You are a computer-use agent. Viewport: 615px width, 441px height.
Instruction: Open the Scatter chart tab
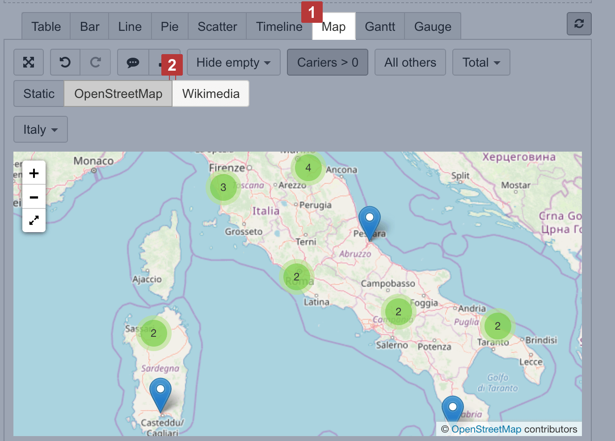217,27
